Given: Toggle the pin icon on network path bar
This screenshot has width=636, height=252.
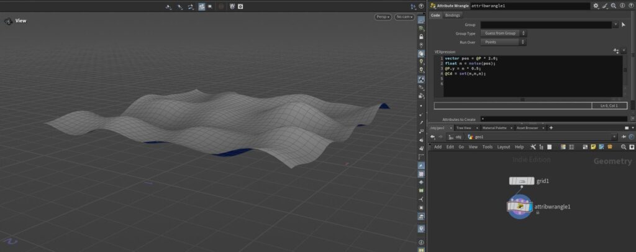Looking at the screenshot, I should click(624, 137).
